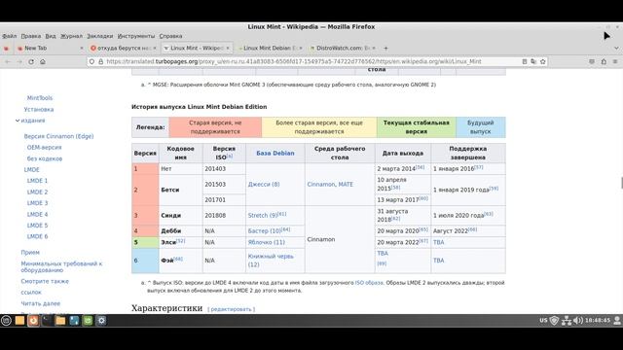Go back with the browser back arrow

tap(8, 61)
